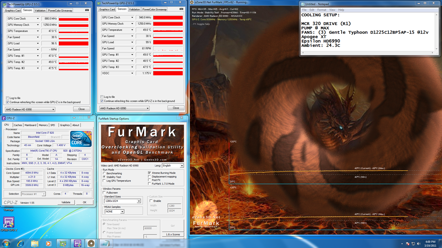Toggle continue refreshing checkbox in right GPU-Z
442x248 pixels.
[x=102, y=101]
